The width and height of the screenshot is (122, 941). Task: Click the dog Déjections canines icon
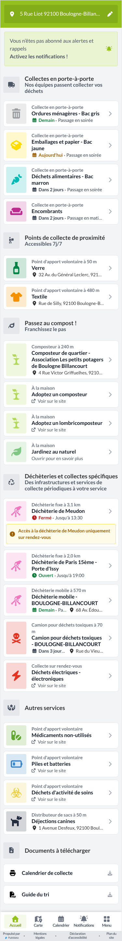[16, 821]
